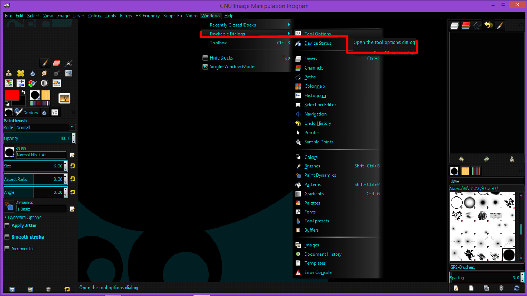Click redo arrow in history panel
The image size is (527, 296).
point(486,159)
